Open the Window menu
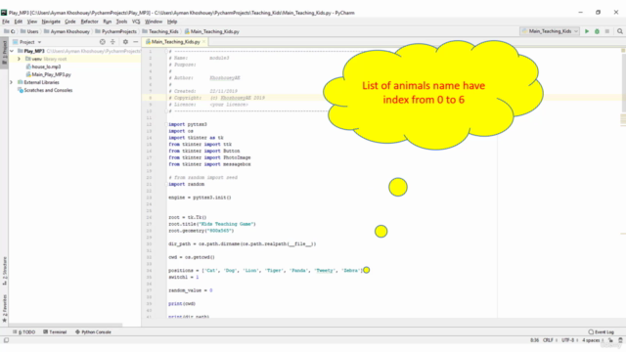The width and height of the screenshot is (626, 352). click(154, 22)
